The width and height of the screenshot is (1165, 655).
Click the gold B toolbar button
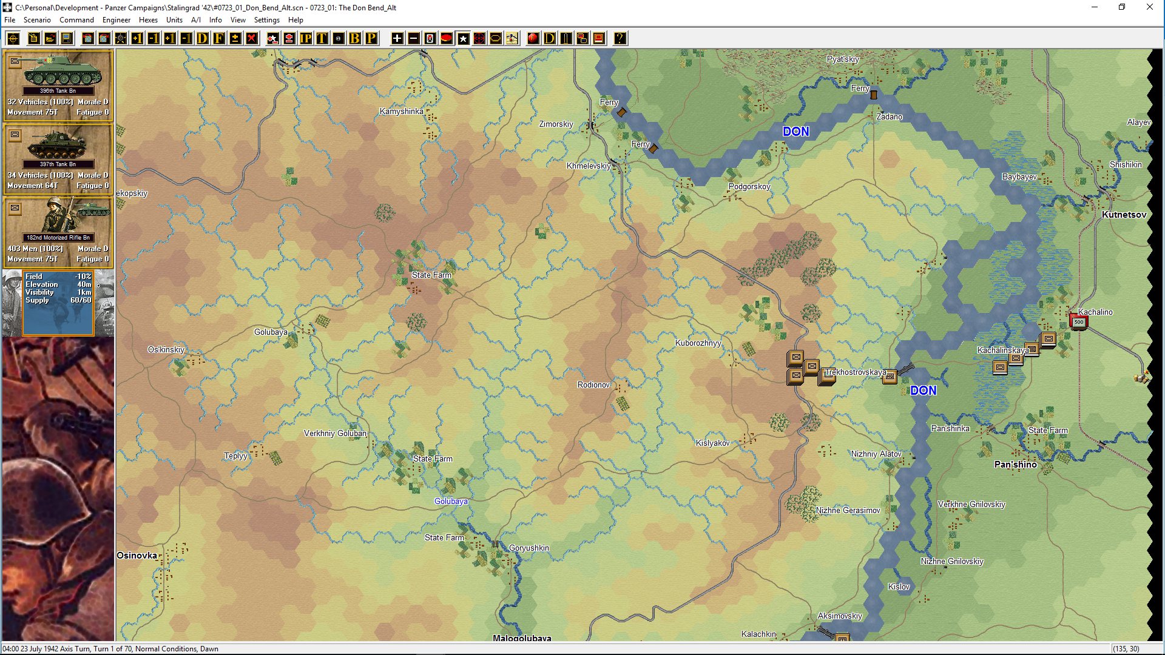point(355,39)
